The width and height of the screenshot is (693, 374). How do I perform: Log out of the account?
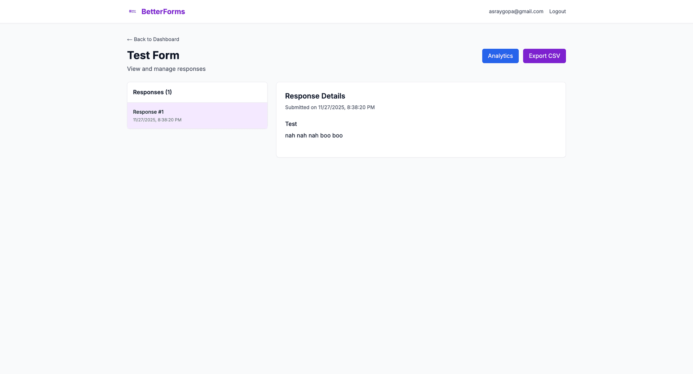click(557, 11)
